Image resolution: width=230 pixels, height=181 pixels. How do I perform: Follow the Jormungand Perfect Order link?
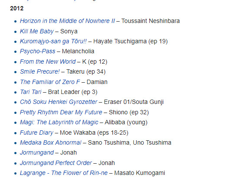[x=56, y=163]
